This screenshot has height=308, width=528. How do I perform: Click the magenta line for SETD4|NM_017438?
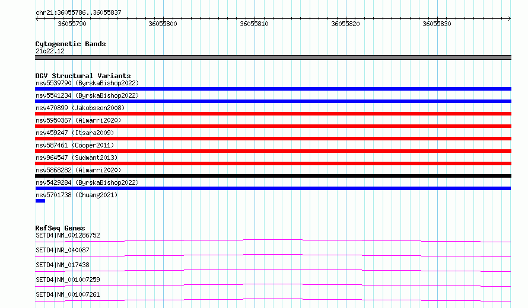click(273, 270)
